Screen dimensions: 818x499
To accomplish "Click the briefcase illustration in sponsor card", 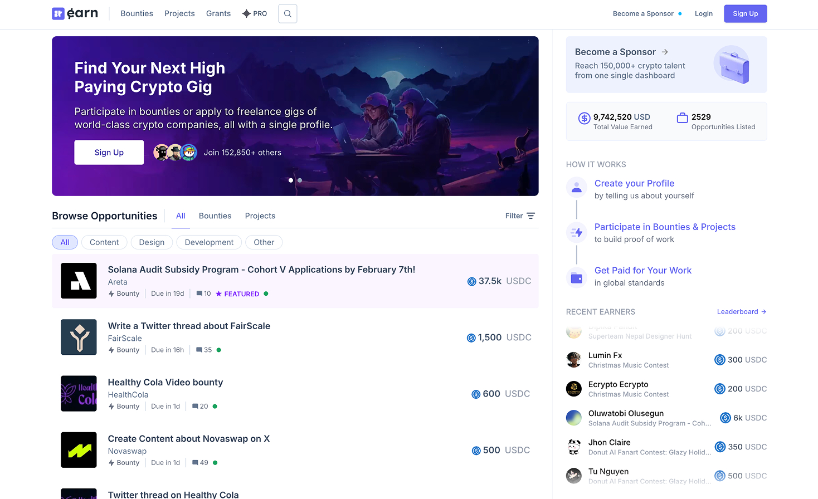I will pos(732,65).
